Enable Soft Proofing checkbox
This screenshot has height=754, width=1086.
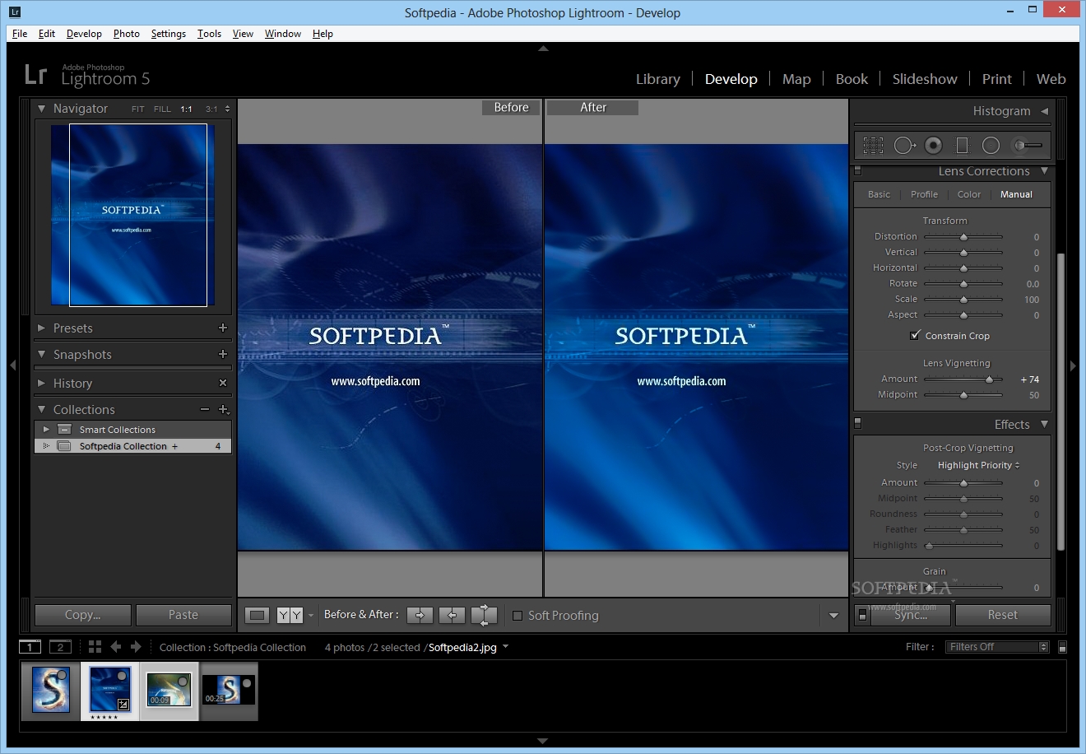517,616
